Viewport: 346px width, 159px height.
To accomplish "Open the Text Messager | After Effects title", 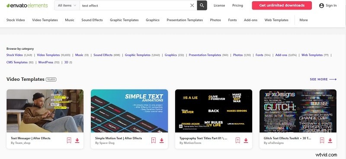I will coord(31,138).
